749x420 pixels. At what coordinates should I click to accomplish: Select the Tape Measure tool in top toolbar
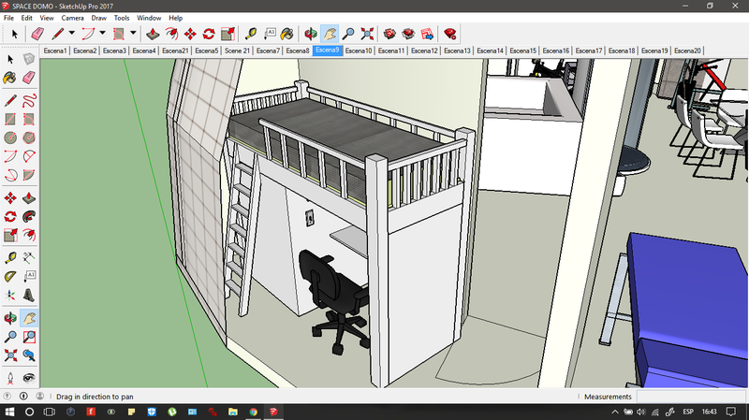[x=252, y=34]
